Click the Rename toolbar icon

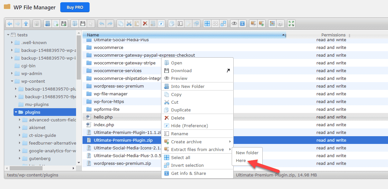point(180,24)
